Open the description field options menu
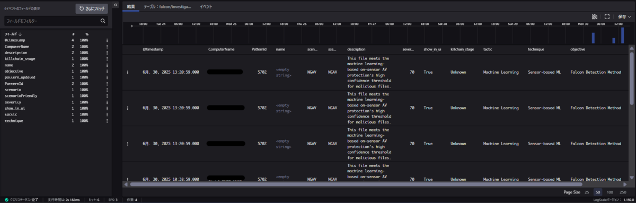 (x=107, y=53)
